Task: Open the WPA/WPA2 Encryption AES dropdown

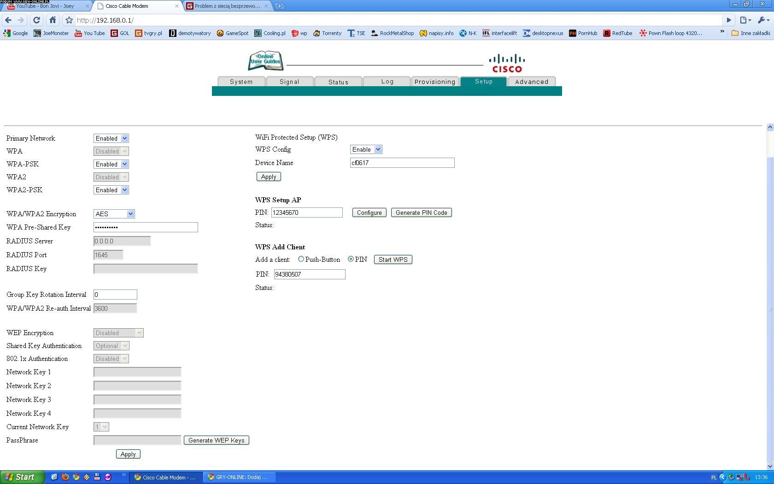Action: (x=114, y=214)
